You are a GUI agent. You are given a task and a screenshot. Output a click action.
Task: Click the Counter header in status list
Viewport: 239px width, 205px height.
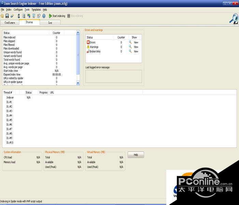click(56, 33)
